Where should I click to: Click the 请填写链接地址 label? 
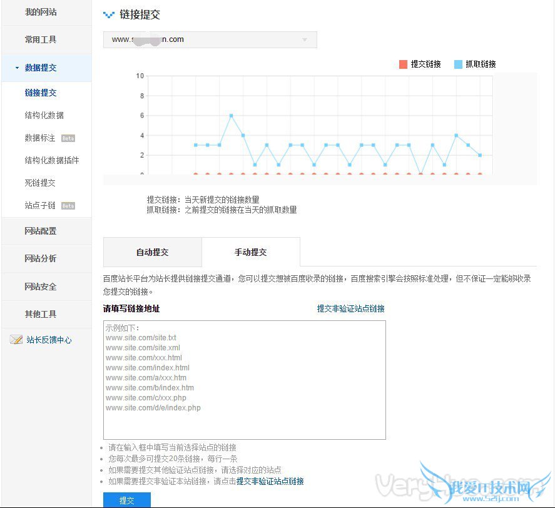[131, 308]
